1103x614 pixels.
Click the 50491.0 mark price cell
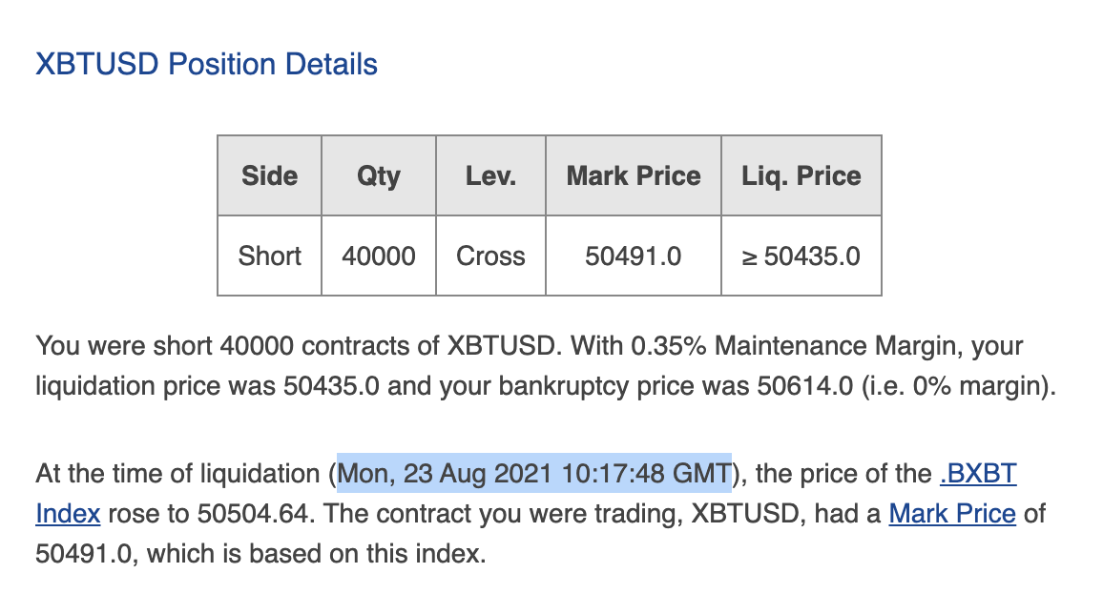[634, 256]
